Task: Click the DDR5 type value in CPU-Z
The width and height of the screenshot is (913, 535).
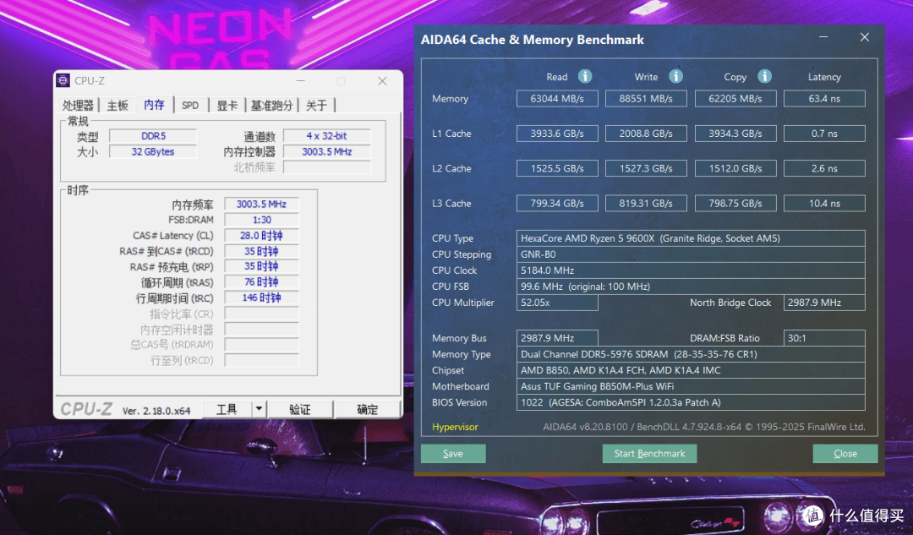Action: (153, 135)
